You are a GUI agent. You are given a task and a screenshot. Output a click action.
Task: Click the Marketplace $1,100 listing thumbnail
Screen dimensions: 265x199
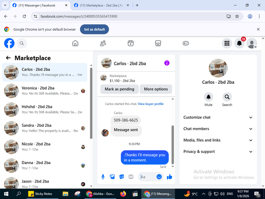(103, 77)
